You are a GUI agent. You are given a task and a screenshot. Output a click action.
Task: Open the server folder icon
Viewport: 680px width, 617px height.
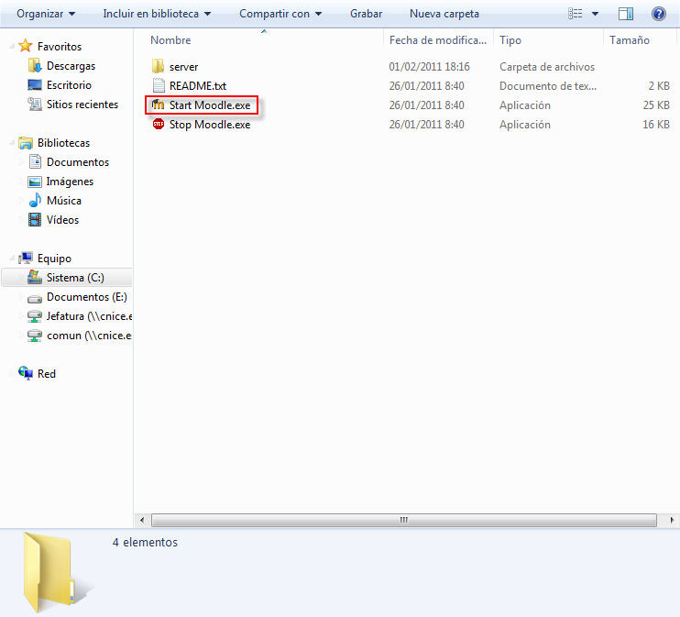point(158,67)
